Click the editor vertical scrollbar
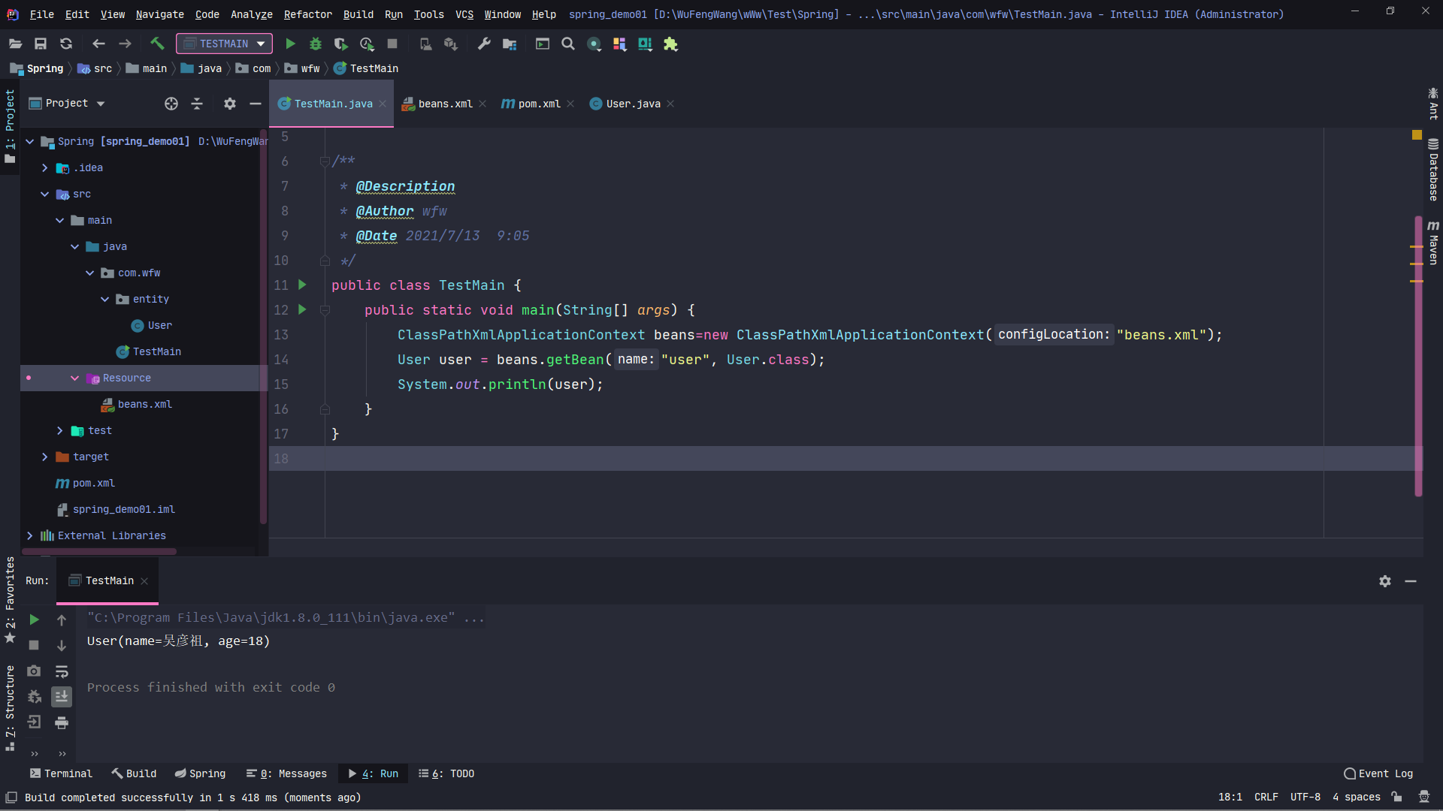The image size is (1443, 811). coord(1418,357)
